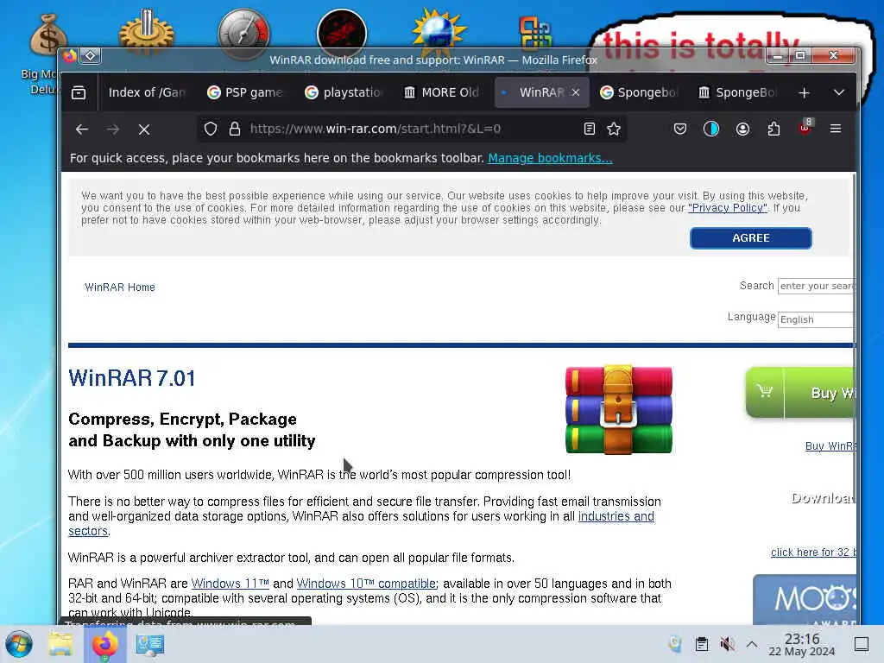
Task: Switch to the Spongebob Google search tab
Action: click(x=639, y=92)
